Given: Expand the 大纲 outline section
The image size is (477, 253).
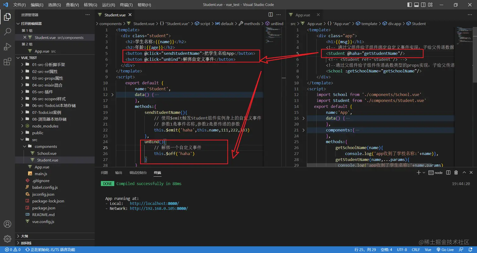Looking at the screenshot, I should click(55, 236).
